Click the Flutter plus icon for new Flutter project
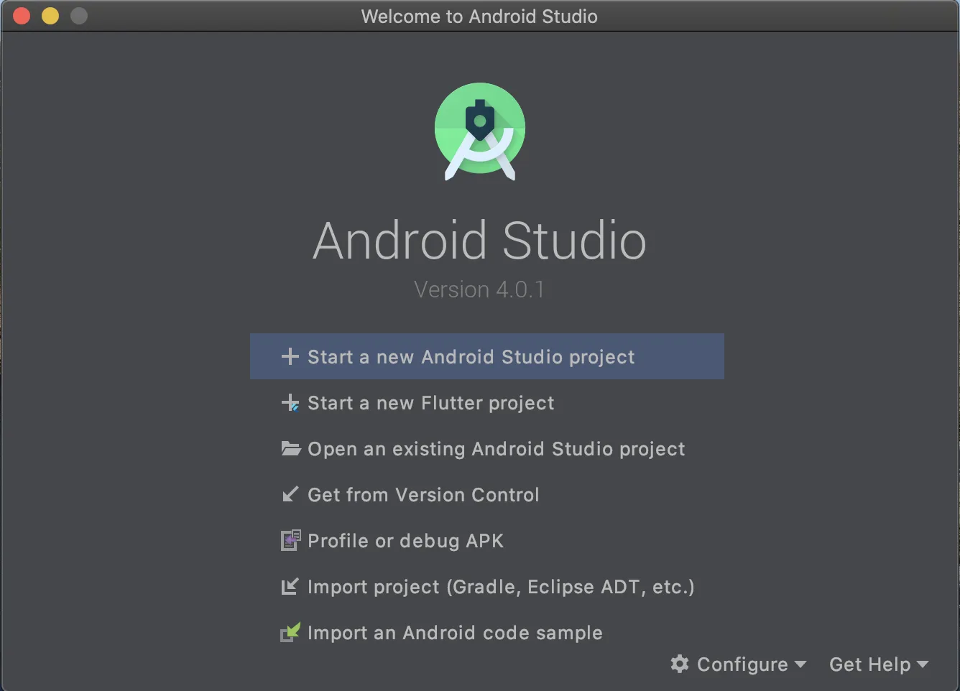The width and height of the screenshot is (960, 691). coord(290,402)
